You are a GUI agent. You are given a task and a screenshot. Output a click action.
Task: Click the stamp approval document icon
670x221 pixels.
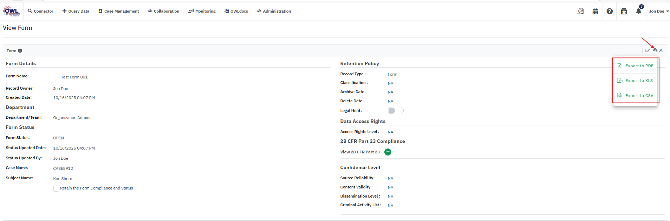(x=581, y=12)
